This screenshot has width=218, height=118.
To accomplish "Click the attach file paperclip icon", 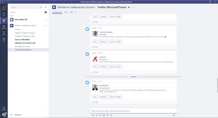I will click(97, 115).
